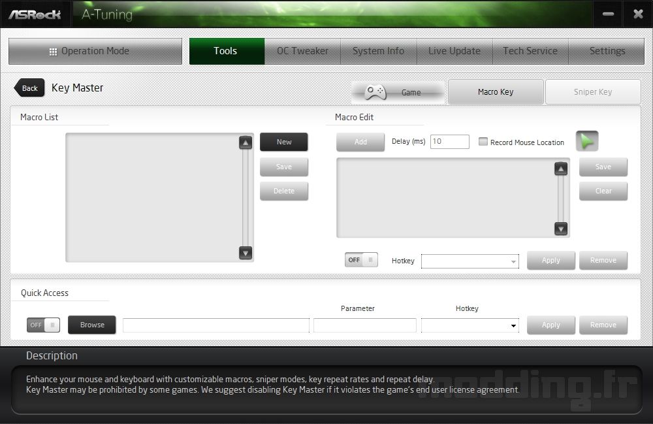Click Delete in Macro List
The width and height of the screenshot is (653, 424).
(x=284, y=191)
